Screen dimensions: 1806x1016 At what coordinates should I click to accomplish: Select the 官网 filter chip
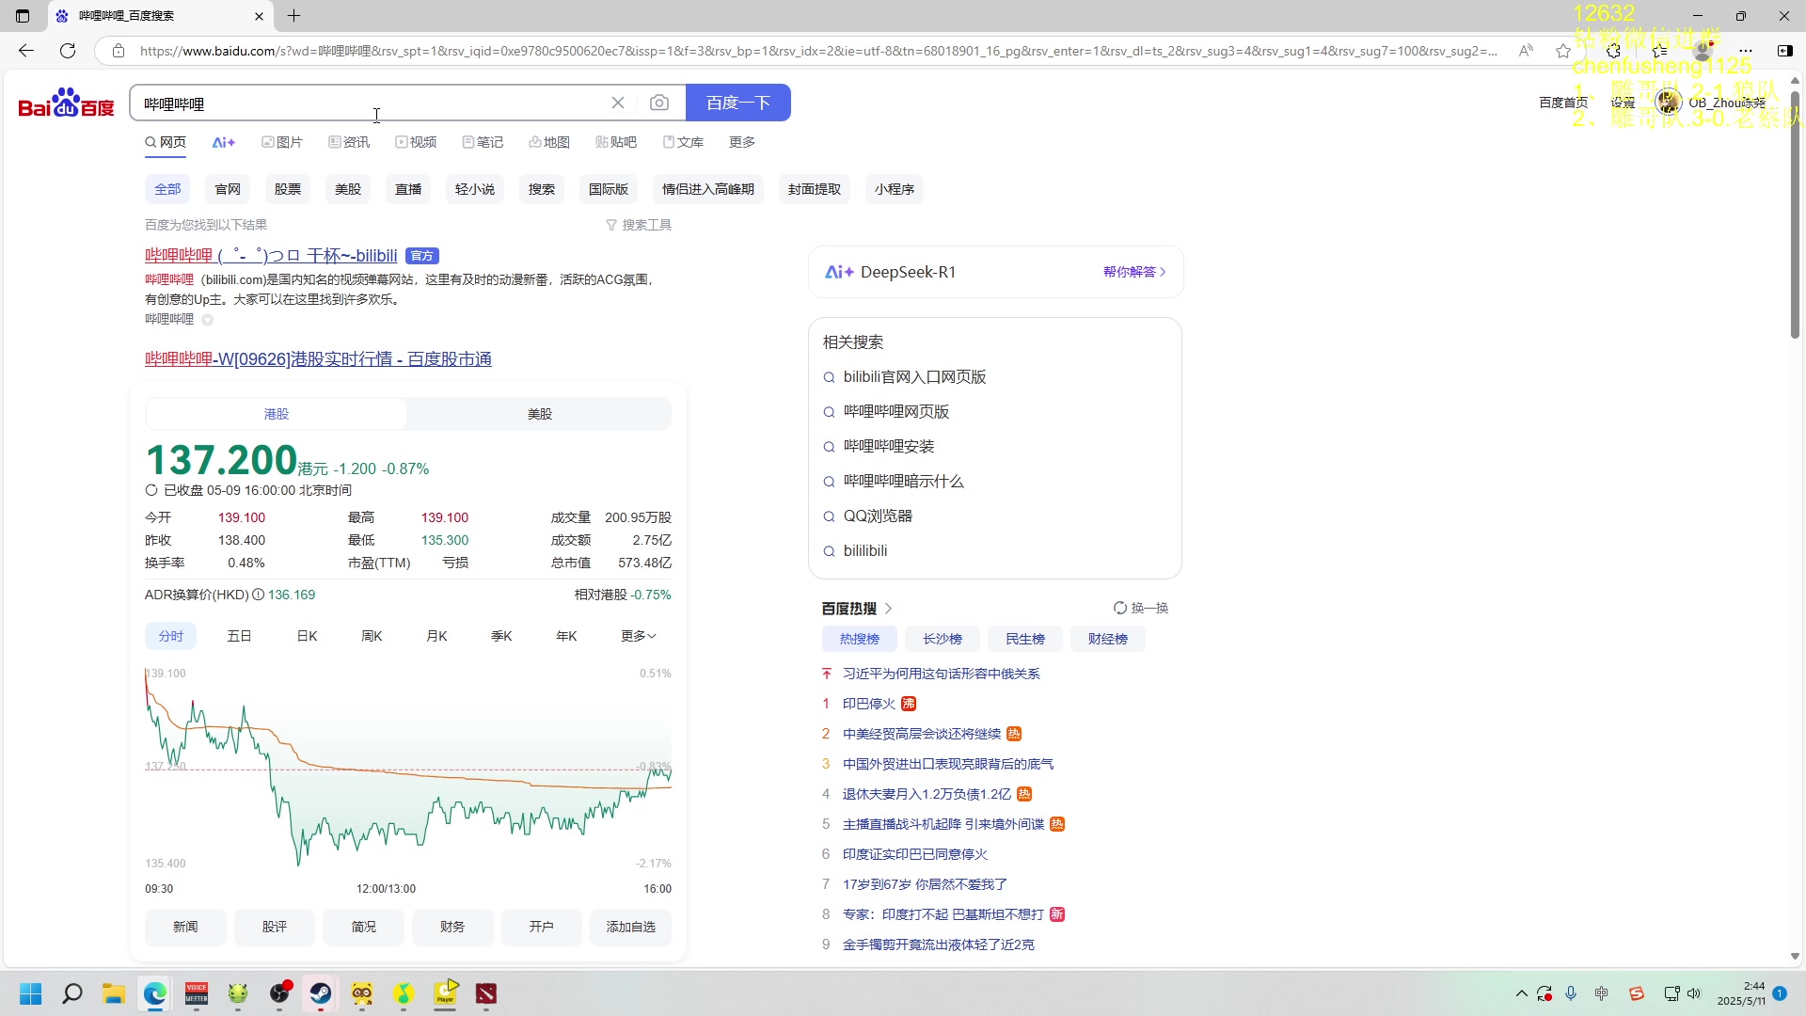pyautogui.click(x=228, y=189)
